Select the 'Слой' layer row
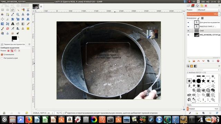The height and width of the screenshot is (124, 221). pyautogui.click(x=203, y=31)
